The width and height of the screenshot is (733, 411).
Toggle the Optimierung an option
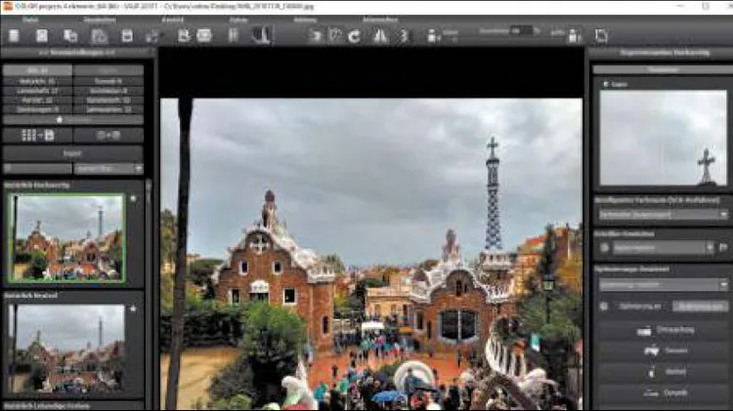click(x=640, y=307)
